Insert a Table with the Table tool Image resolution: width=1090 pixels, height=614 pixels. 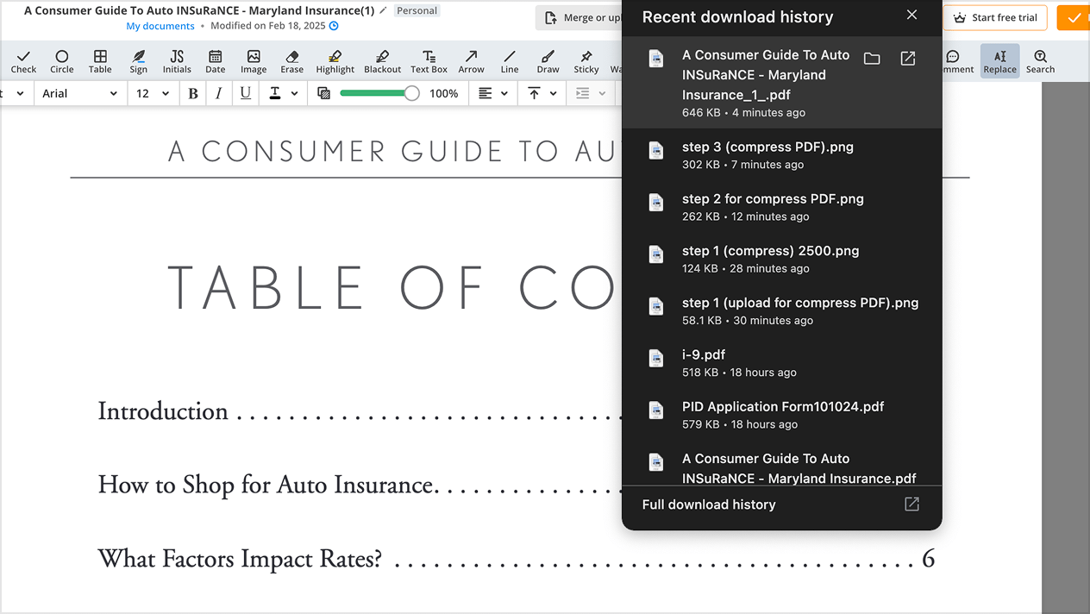point(100,61)
